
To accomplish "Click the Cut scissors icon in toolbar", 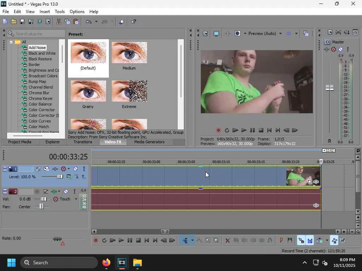I will click(x=59, y=22).
